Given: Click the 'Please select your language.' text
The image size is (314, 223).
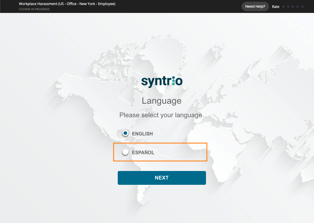Looking at the screenshot, I should (161, 115).
